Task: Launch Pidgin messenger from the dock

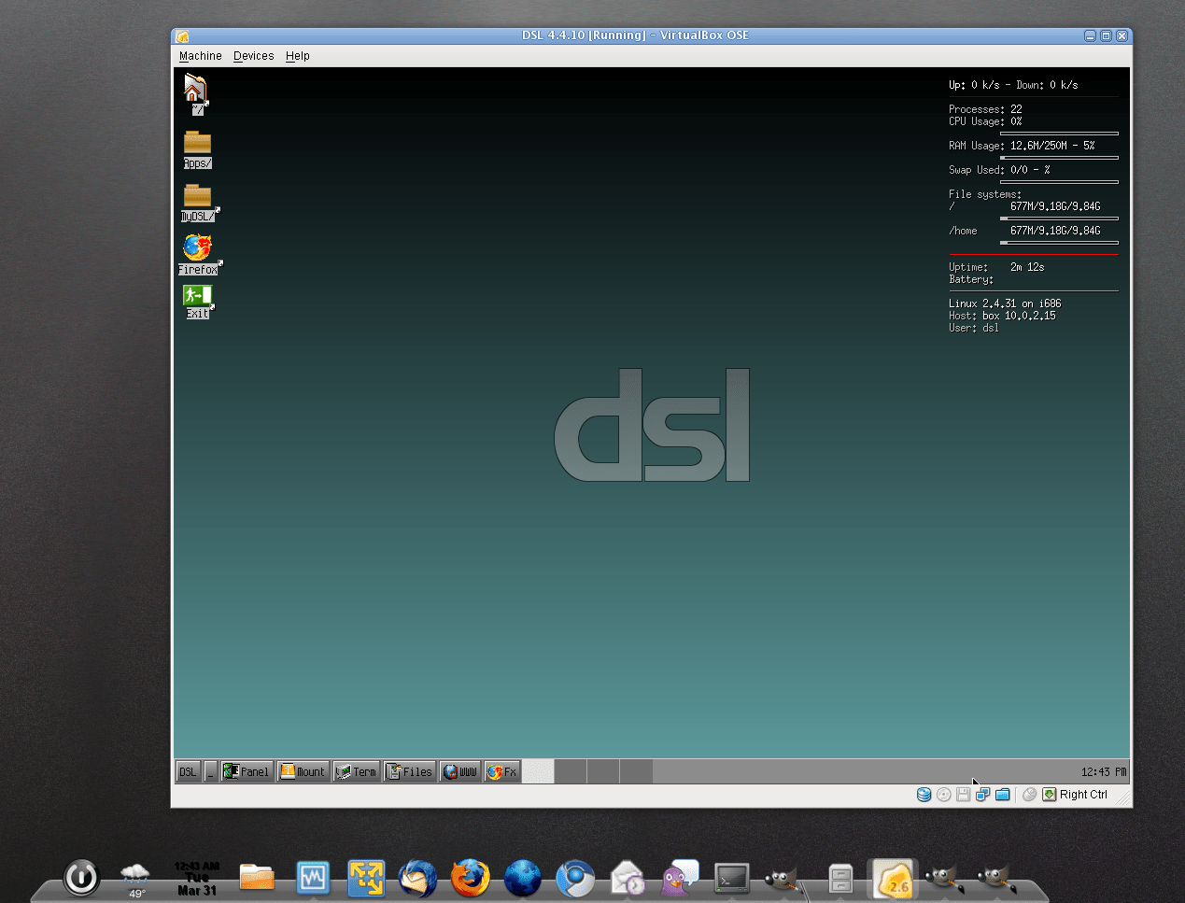Action: (x=681, y=879)
